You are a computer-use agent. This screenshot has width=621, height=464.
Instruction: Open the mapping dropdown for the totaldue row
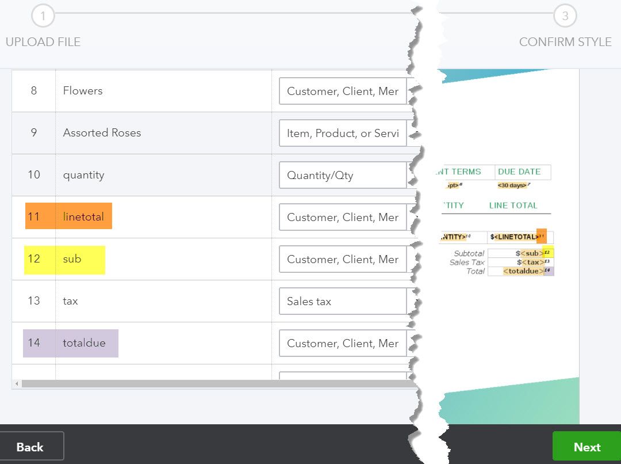point(346,344)
